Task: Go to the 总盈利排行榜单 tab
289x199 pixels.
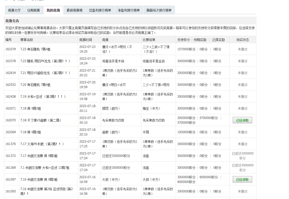Action: tap(100, 10)
